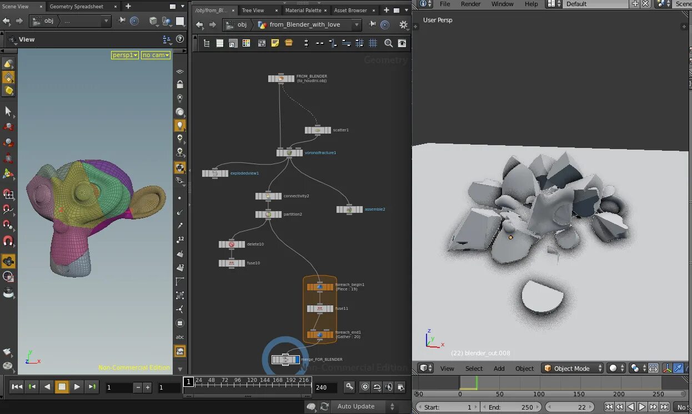
Task: Select the merge_FOR_BLENDER node
Action: 285,360
